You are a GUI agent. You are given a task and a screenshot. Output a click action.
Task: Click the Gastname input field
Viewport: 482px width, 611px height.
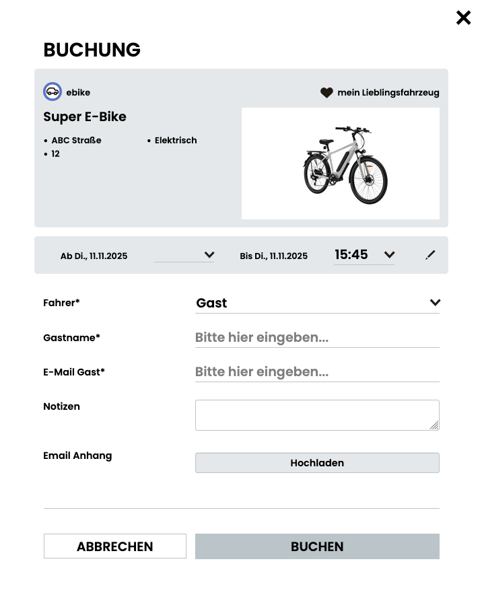(317, 337)
